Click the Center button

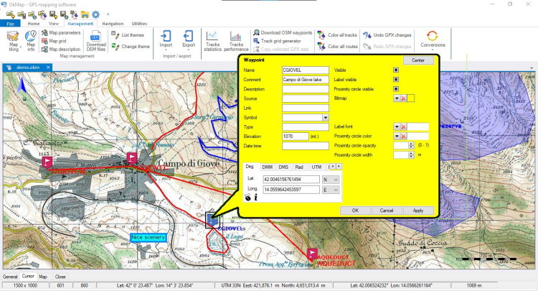click(x=418, y=60)
